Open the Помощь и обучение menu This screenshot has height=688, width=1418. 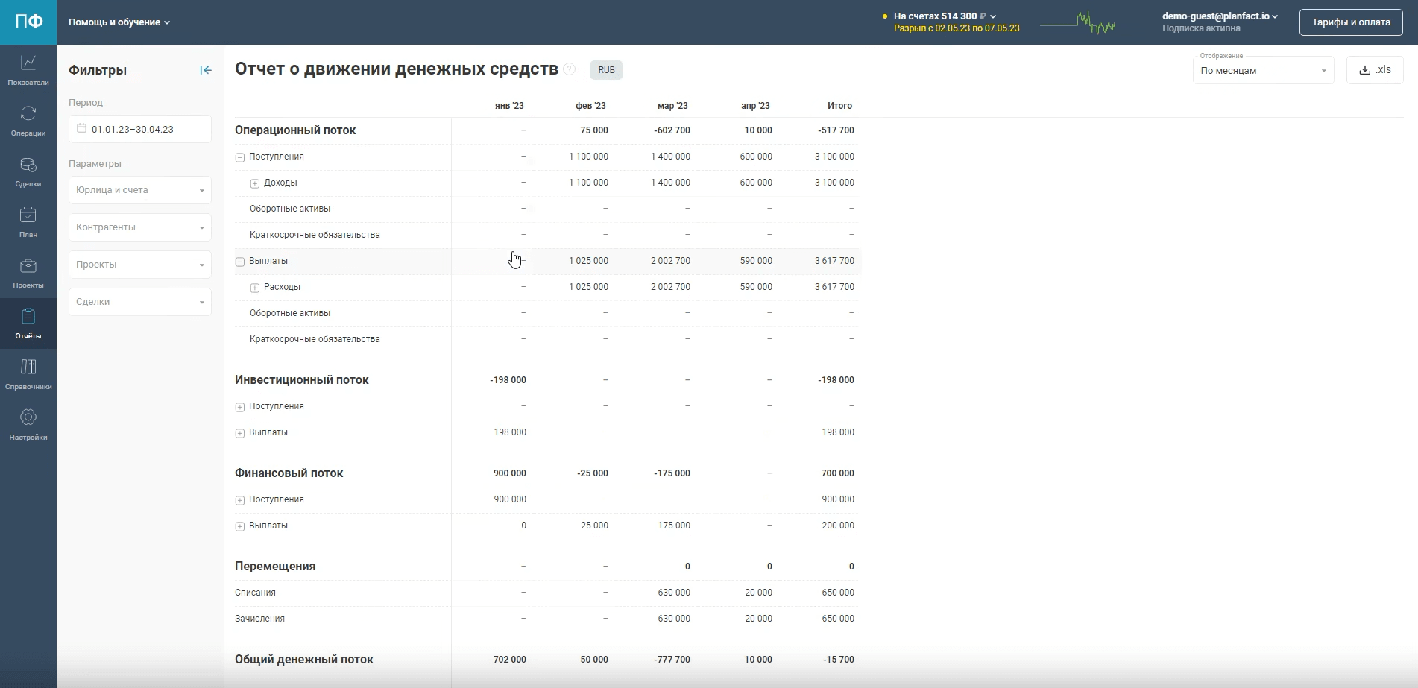pyautogui.click(x=119, y=22)
